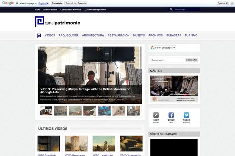This screenshot has width=235, height=156.
Task: Open the fourth Últimos Vídeos thumbnail
Action: coord(131,144)
